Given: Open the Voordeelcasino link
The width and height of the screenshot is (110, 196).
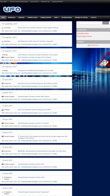Looking at the screenshot, I should 83,33.
